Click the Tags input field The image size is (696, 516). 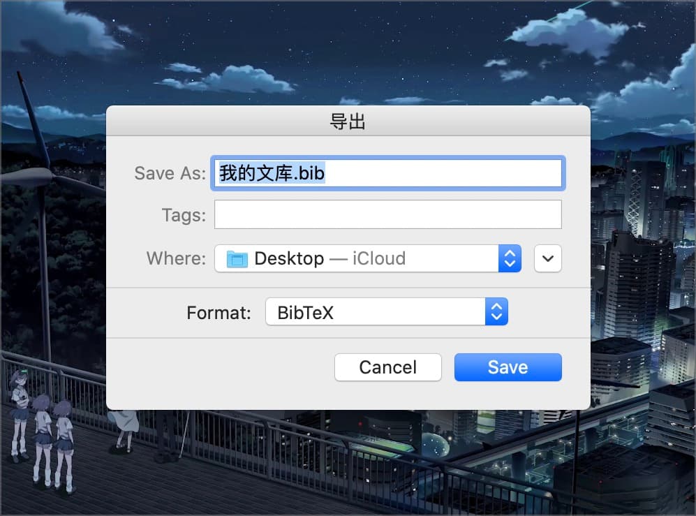click(388, 214)
